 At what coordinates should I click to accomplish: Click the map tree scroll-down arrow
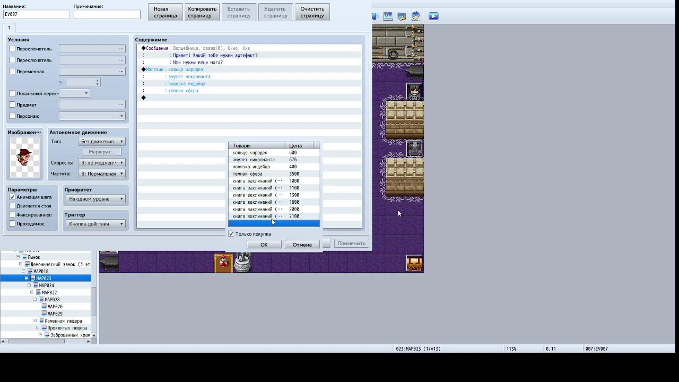94,335
